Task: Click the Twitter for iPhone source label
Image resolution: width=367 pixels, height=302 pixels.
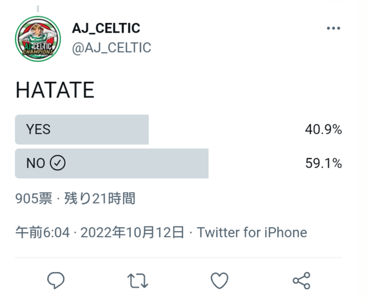Action: 252,232
